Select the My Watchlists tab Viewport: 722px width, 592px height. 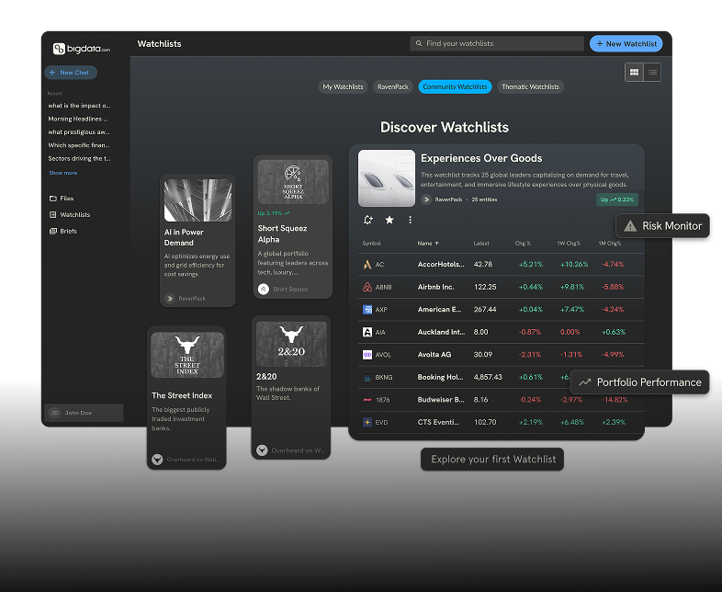tap(343, 86)
